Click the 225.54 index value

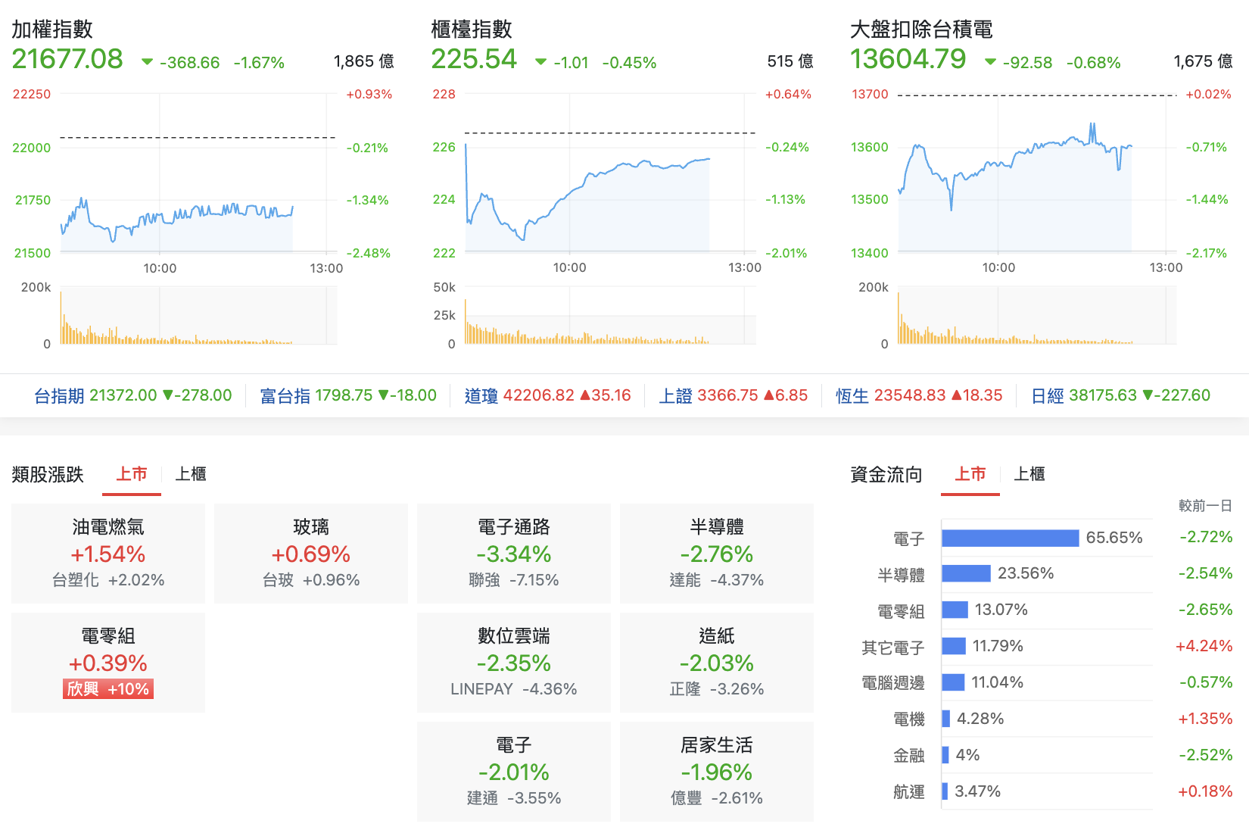pos(474,59)
